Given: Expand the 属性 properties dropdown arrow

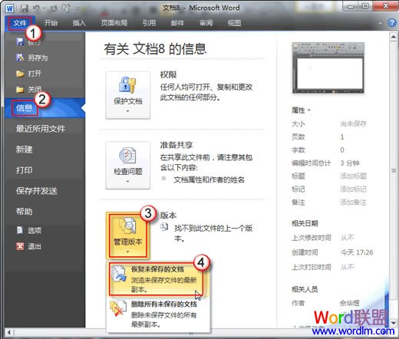Looking at the screenshot, I should tap(309, 110).
